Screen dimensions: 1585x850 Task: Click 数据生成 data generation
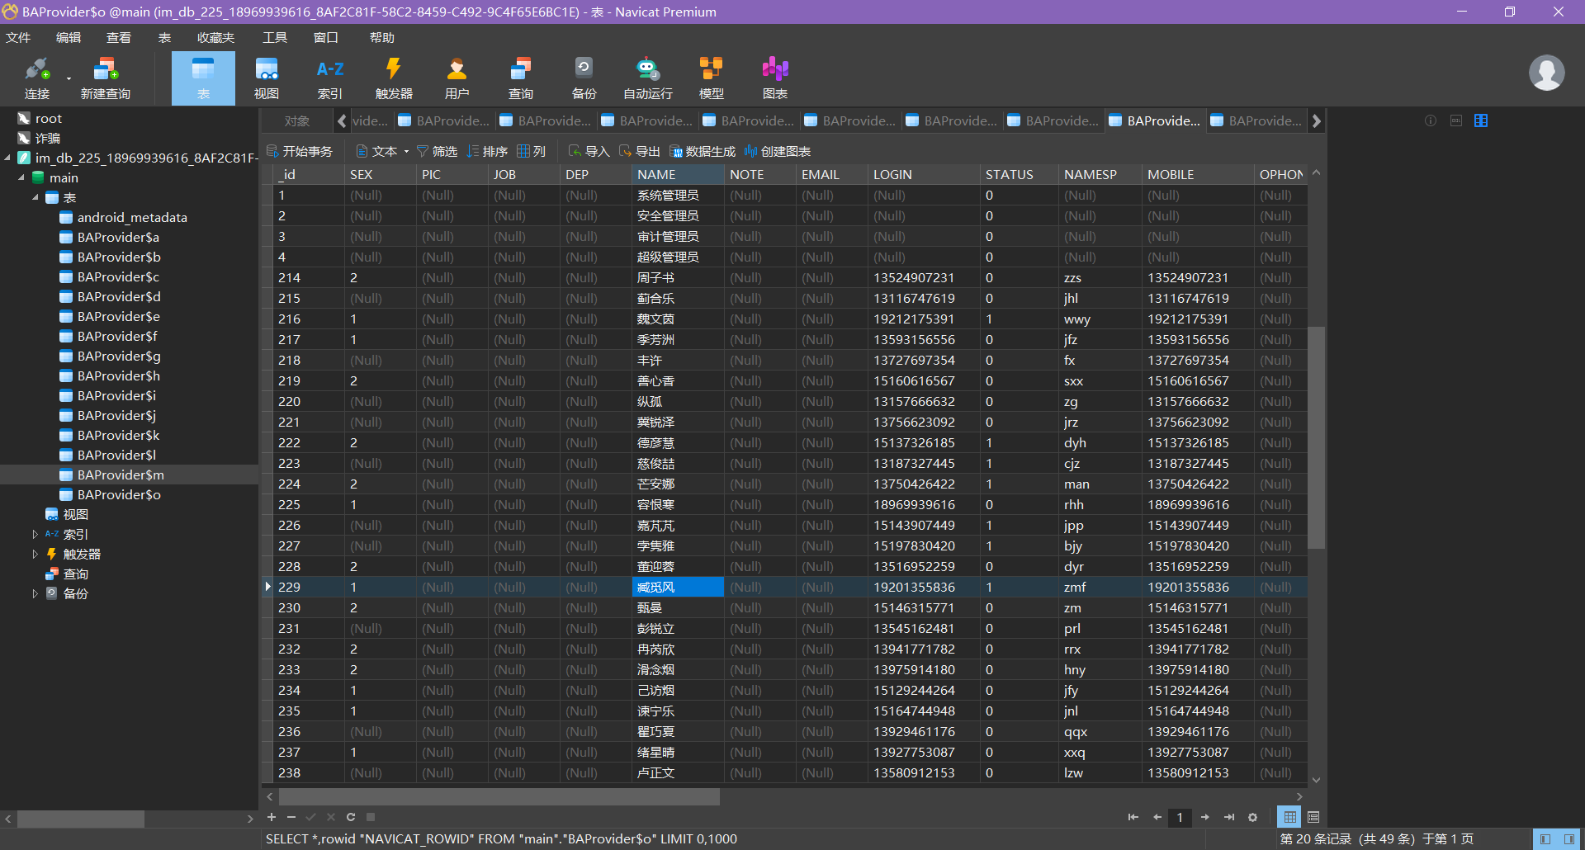(x=703, y=151)
